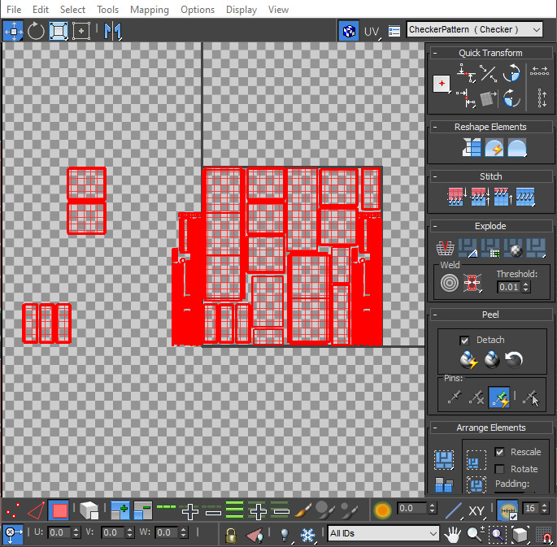Collapse the Stitch rollout
The width and height of the screenshot is (557, 547).
tap(435, 176)
